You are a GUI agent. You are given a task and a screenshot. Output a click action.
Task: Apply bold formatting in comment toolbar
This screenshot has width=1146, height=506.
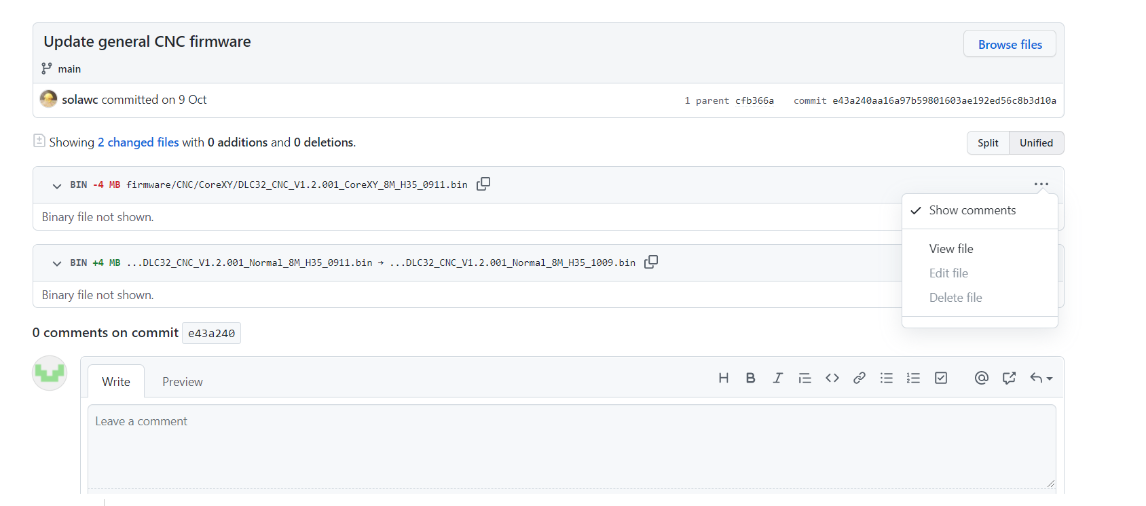(750, 378)
